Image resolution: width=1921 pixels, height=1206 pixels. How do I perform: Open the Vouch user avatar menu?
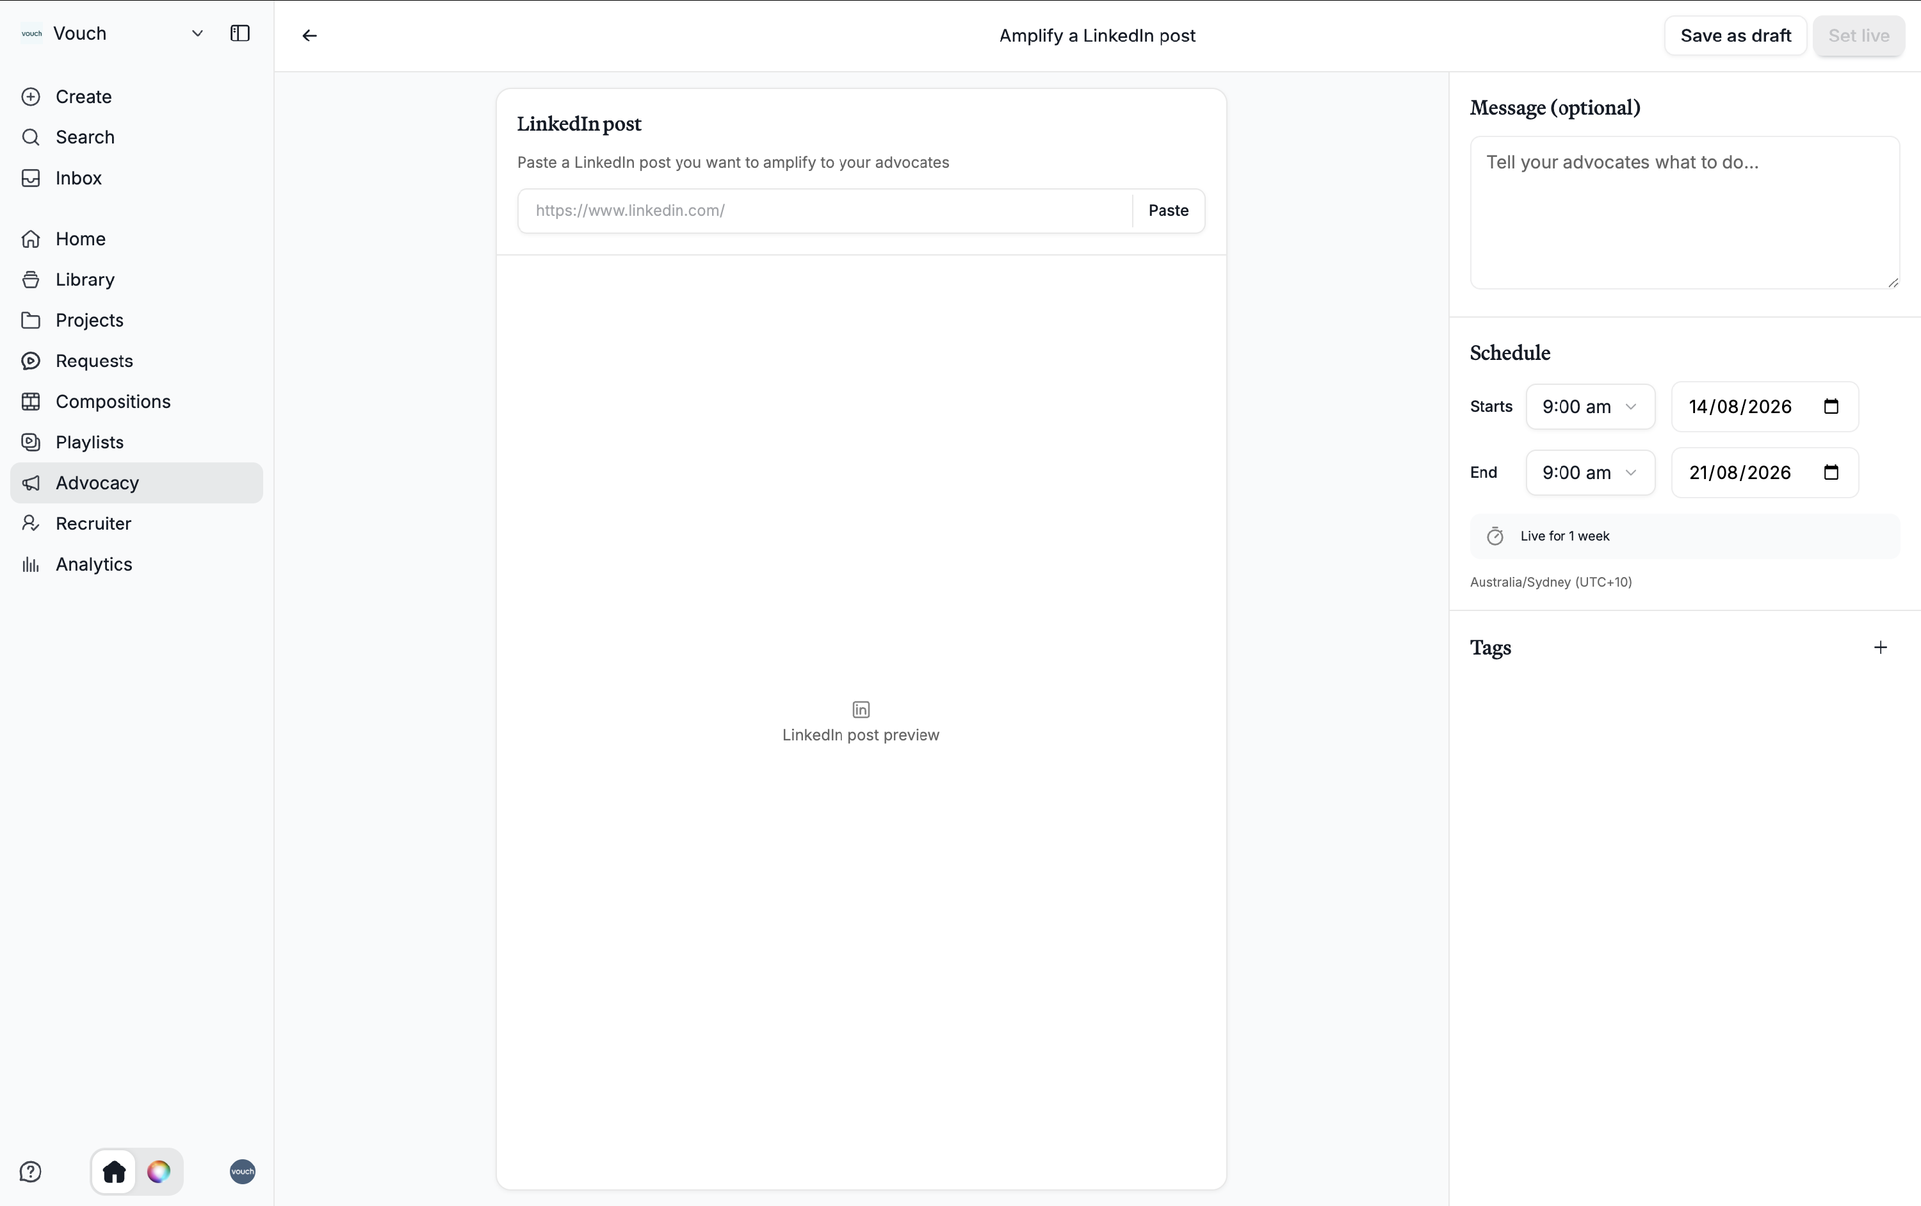pos(243,1171)
